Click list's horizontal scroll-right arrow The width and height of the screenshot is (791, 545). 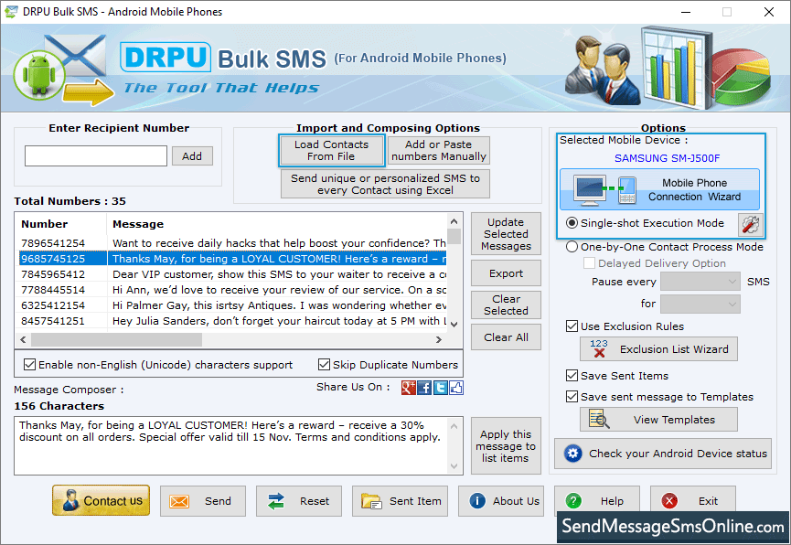click(x=439, y=339)
